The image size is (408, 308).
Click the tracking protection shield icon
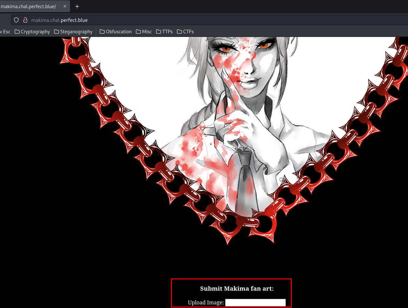click(16, 20)
